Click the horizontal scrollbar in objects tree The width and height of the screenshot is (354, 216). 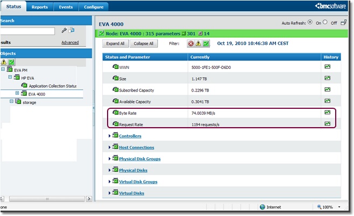point(47,199)
